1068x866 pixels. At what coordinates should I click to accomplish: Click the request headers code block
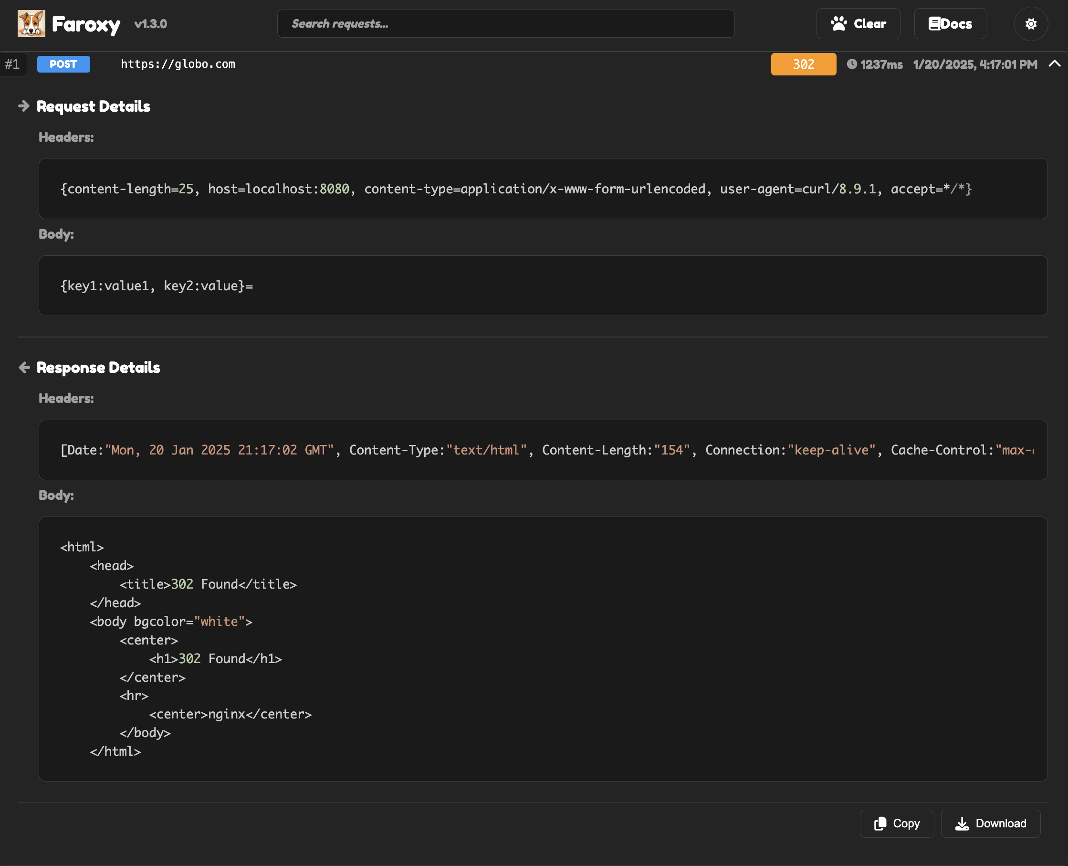click(x=543, y=189)
